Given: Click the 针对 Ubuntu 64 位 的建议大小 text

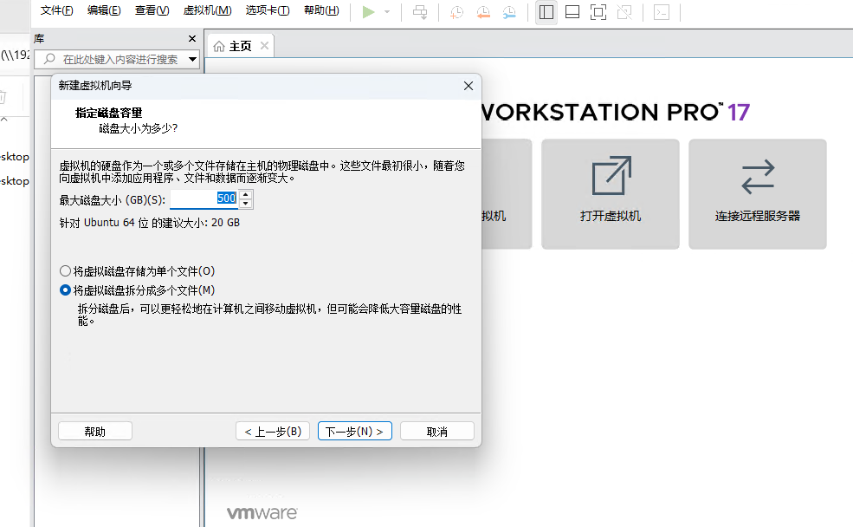Looking at the screenshot, I should tap(150, 223).
